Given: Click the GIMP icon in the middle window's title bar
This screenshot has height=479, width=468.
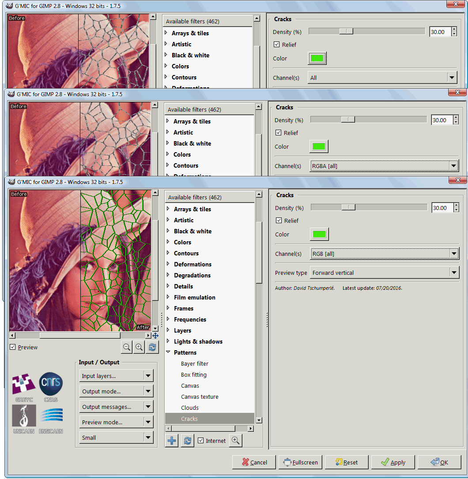Looking at the screenshot, I should (11, 94).
